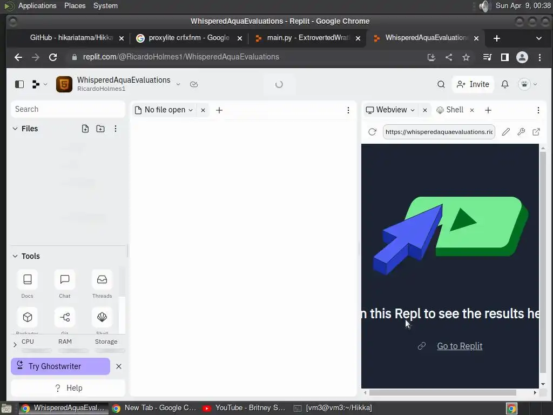Open Chrome three-dot menu

tap(539, 57)
